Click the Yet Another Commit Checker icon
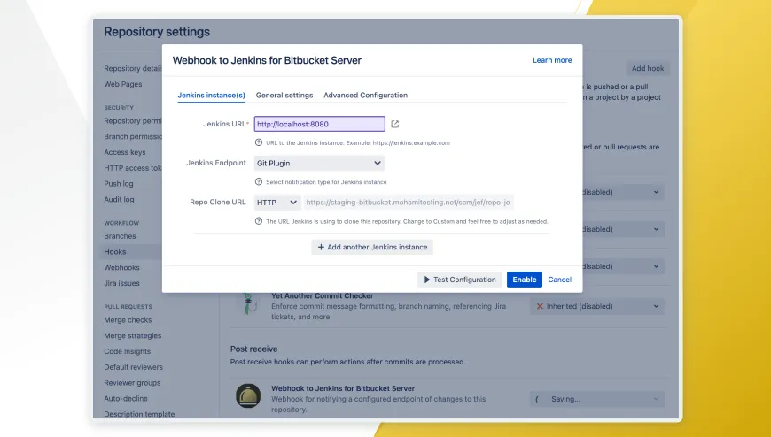This screenshot has height=437, width=771. pos(247,305)
